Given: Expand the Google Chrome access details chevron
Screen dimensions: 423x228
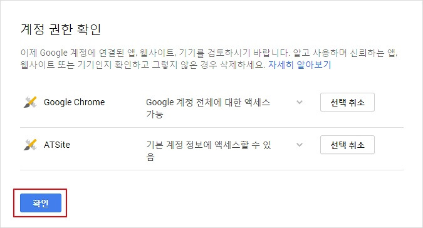Looking at the screenshot, I should point(300,102).
